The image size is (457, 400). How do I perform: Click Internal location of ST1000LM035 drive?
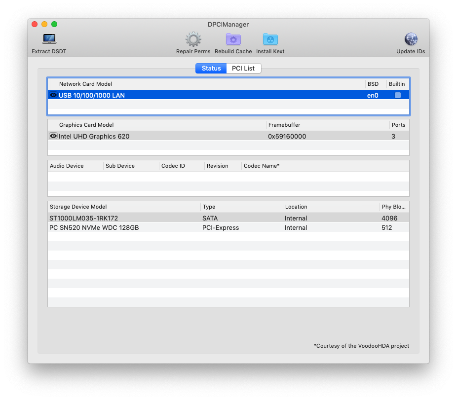point(296,218)
